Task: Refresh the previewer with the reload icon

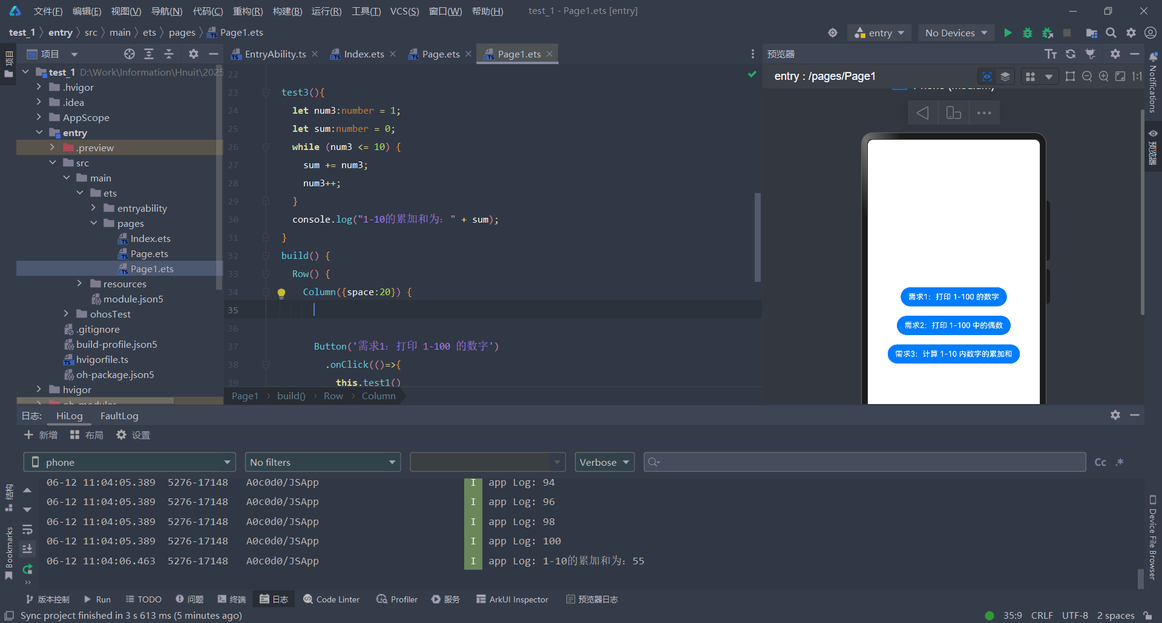Action: pos(1071,54)
